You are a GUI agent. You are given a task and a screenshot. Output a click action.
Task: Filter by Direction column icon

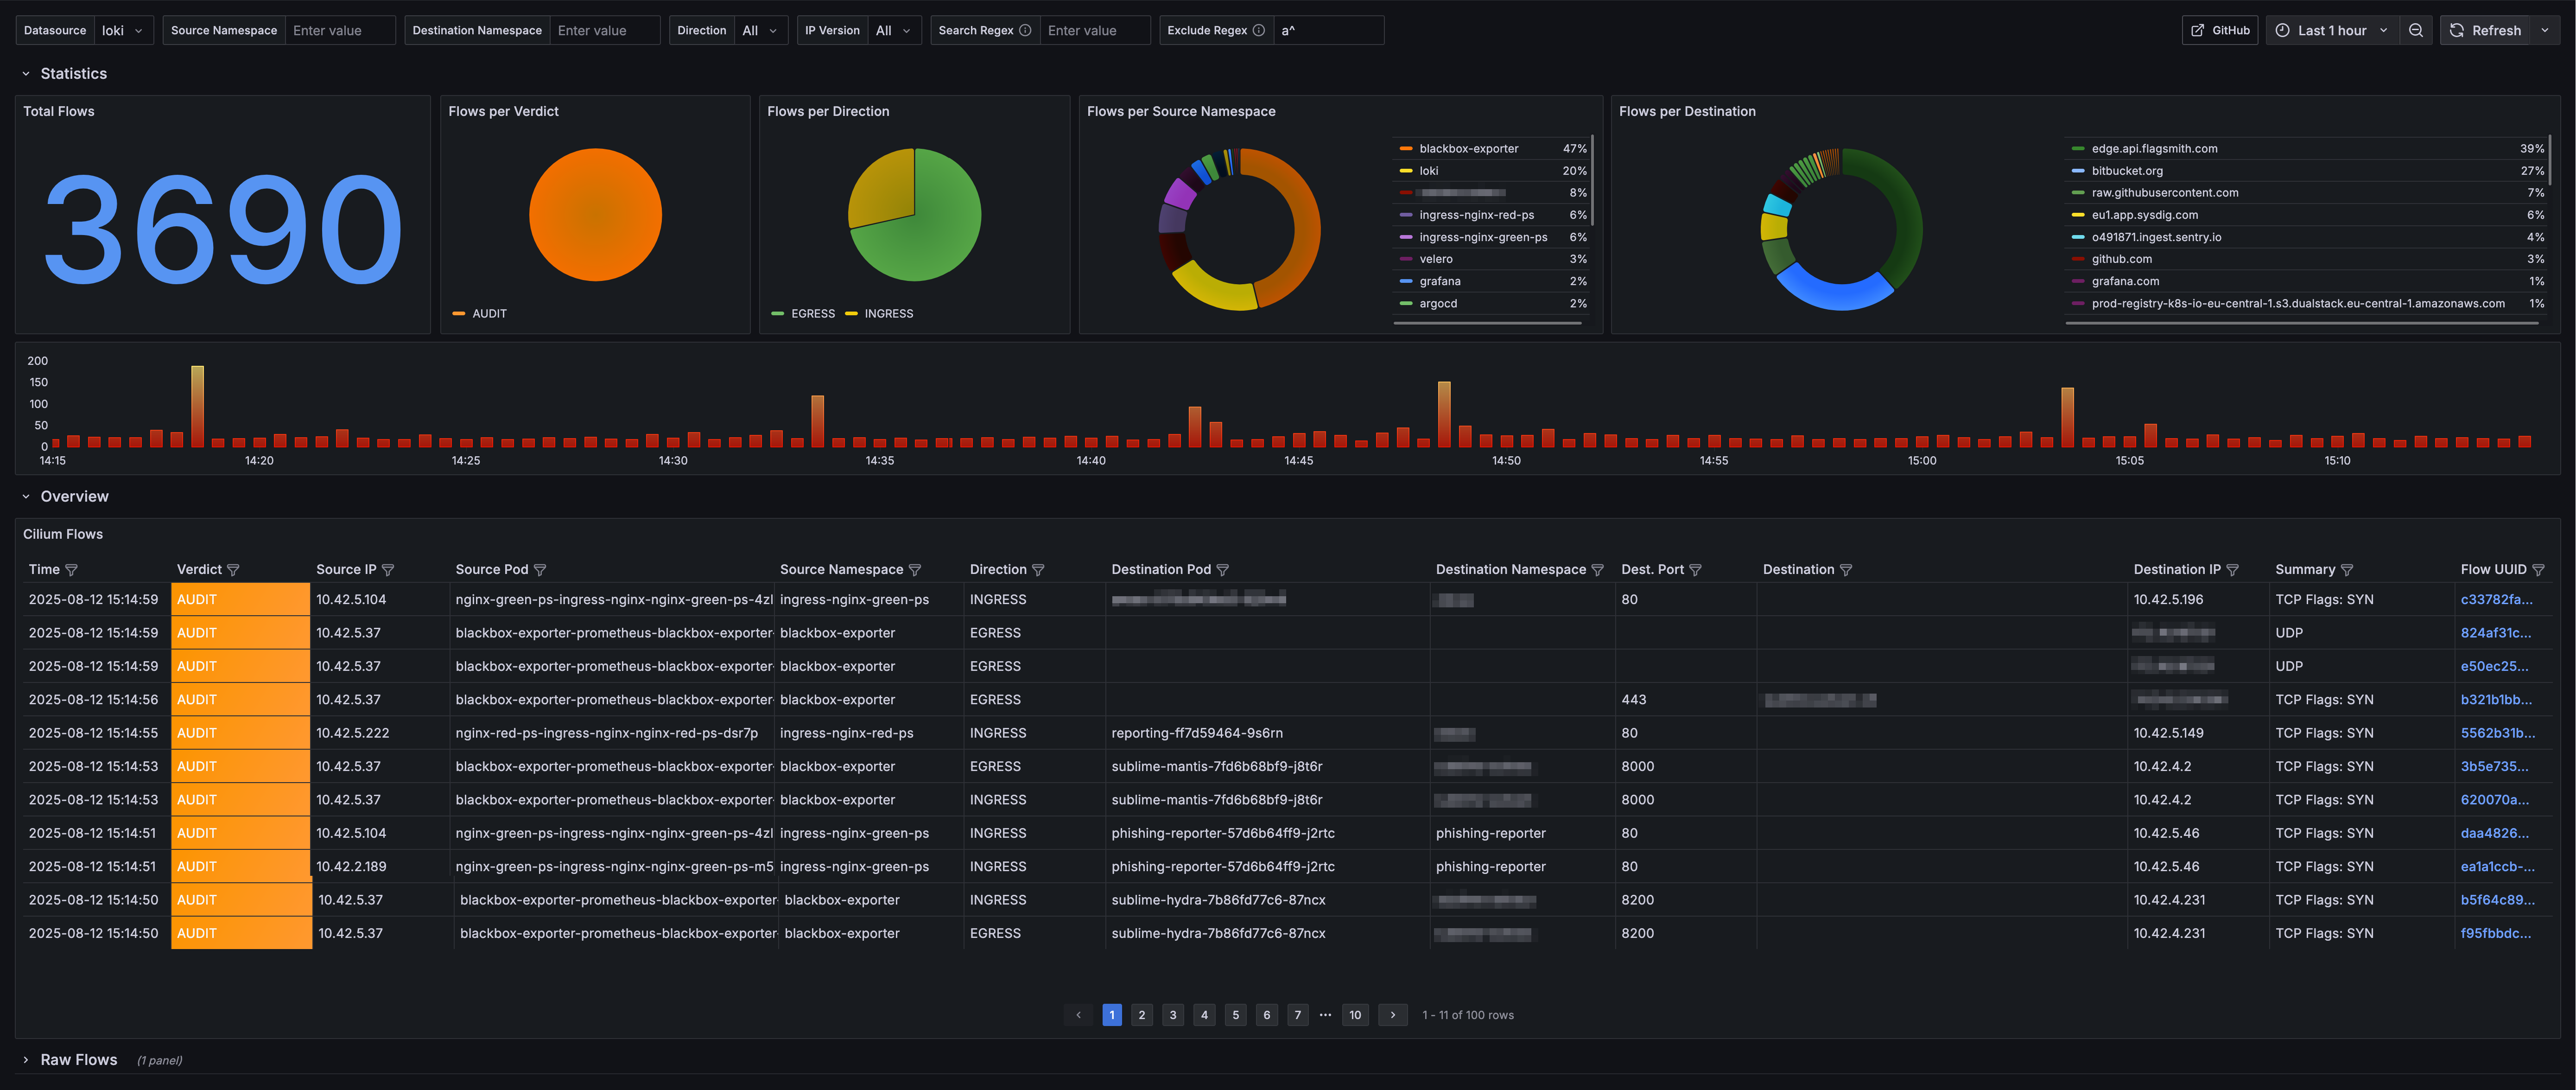1038,570
